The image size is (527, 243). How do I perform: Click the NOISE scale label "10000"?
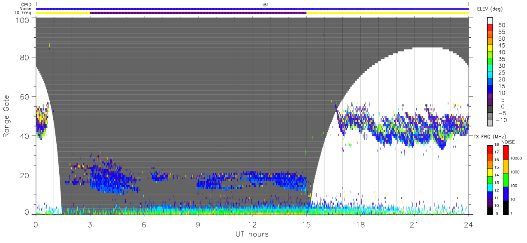coord(517,158)
